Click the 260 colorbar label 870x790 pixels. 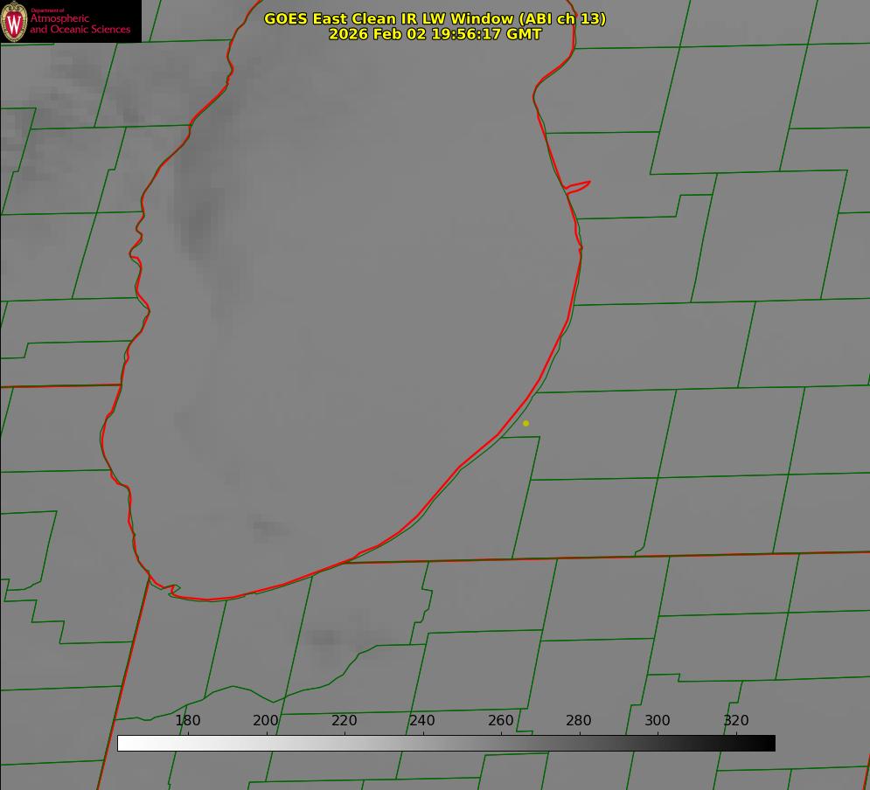pyautogui.click(x=500, y=720)
